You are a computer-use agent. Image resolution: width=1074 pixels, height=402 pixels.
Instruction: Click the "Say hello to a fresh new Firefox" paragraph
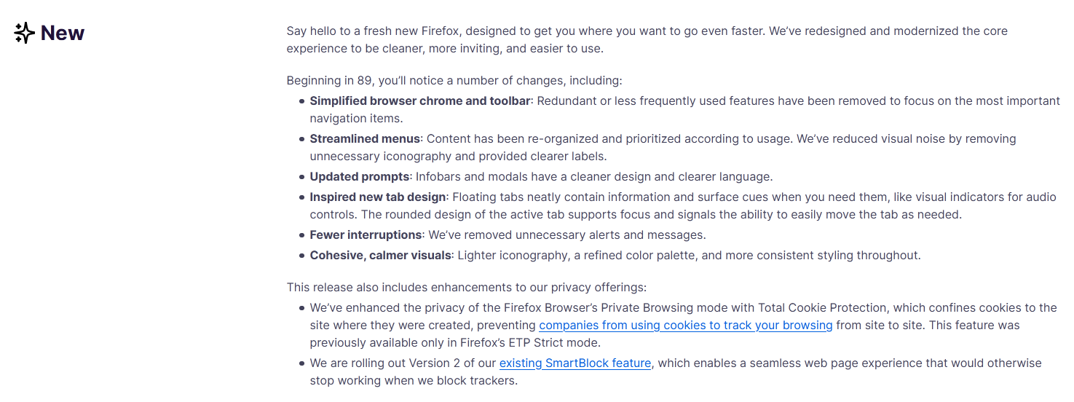point(647,40)
